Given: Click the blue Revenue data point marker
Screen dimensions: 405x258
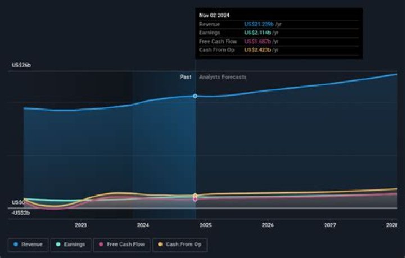Looking at the screenshot, I should point(195,96).
